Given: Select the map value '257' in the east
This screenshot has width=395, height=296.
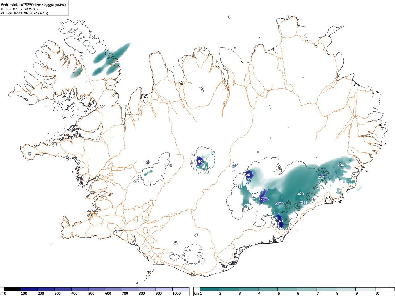Looking at the screenshot, I should [x=321, y=177].
